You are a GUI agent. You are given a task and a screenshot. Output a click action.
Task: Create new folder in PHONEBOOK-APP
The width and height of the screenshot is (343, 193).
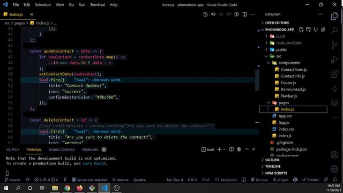309,29
